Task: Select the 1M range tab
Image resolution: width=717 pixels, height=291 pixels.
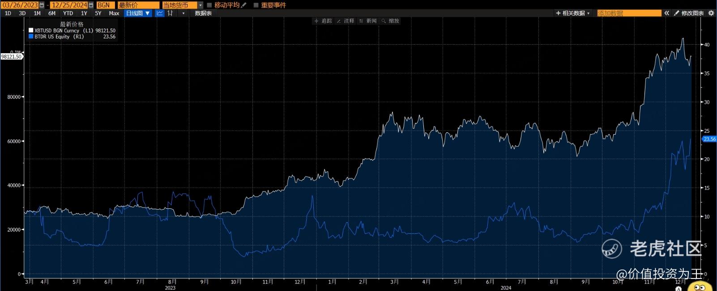Action: (37, 13)
